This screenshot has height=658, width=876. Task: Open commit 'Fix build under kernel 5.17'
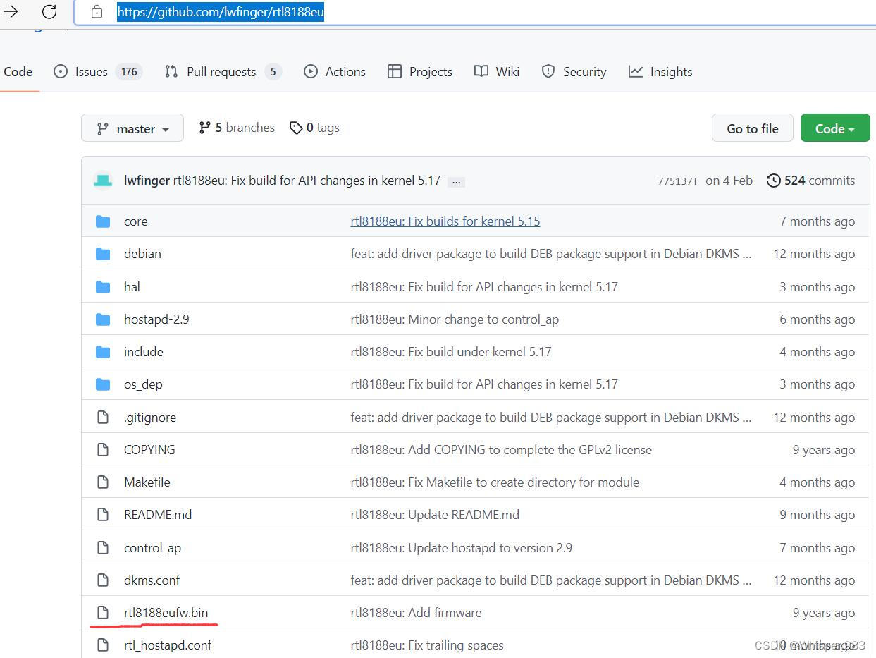[x=451, y=352]
